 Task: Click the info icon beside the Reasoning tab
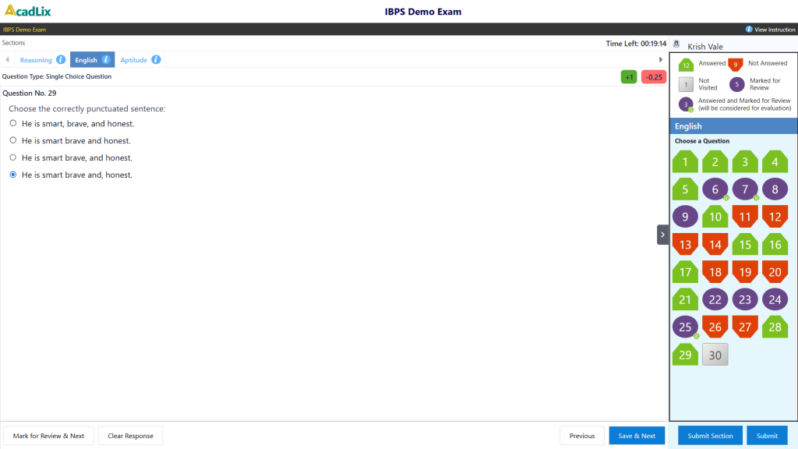pos(61,59)
